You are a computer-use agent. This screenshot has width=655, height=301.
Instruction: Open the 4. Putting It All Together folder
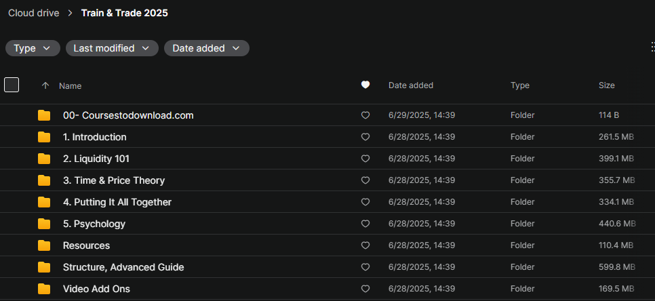(x=117, y=202)
